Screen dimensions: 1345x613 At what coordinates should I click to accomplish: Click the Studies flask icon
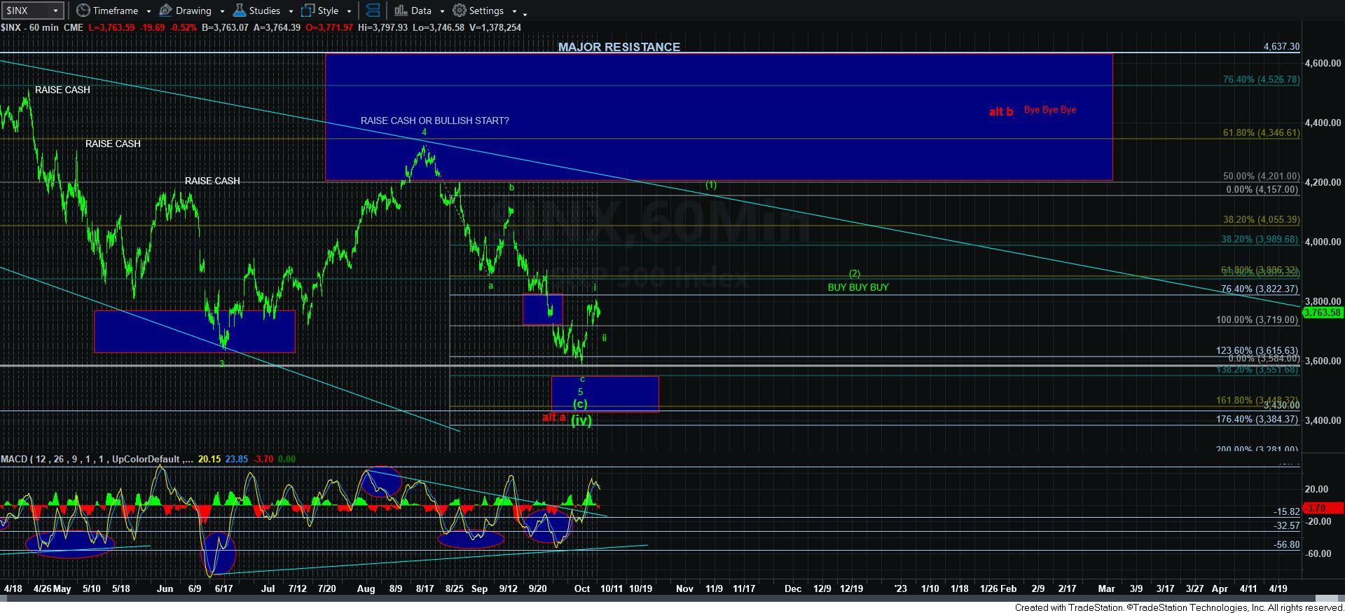pos(240,11)
